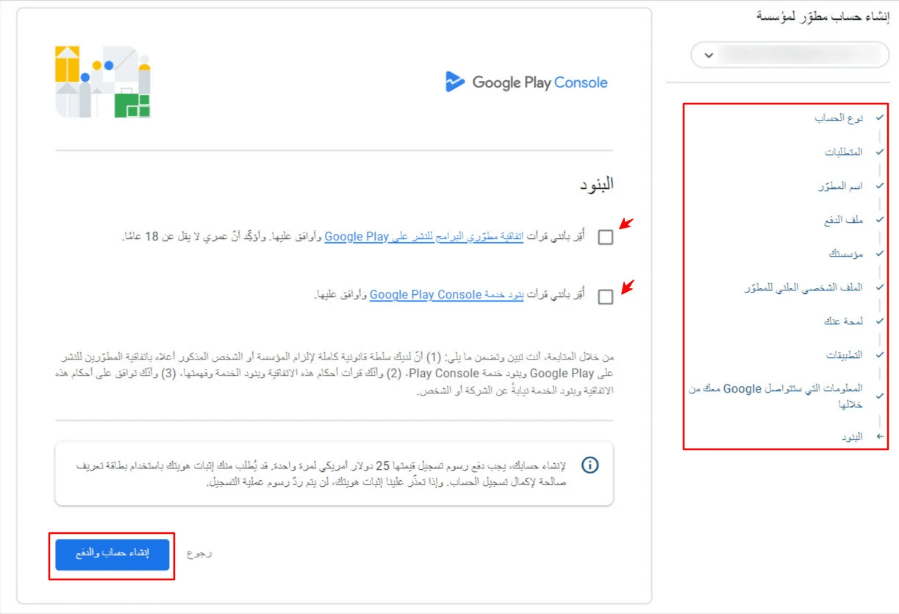This screenshot has width=899, height=614.
Task: Click the checkmark beside التطبيقات step
Action: click(x=879, y=354)
